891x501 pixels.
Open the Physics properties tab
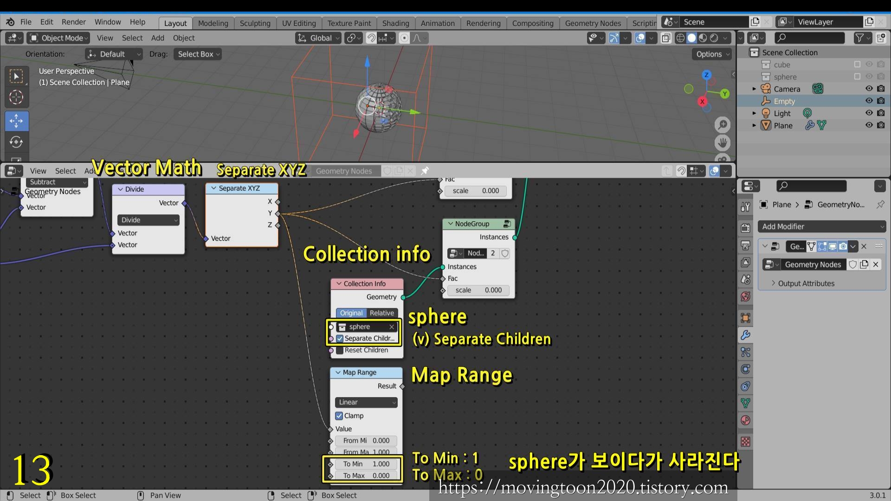point(746,369)
